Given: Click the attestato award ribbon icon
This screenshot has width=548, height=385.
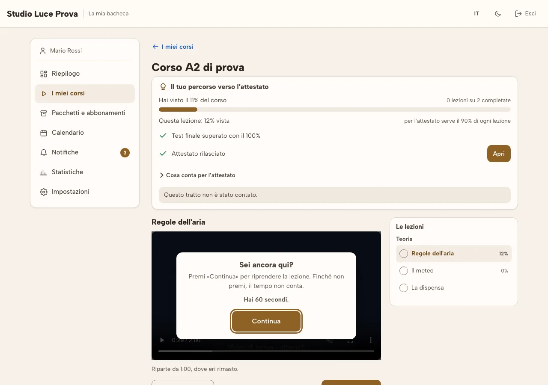Looking at the screenshot, I should coord(163,87).
